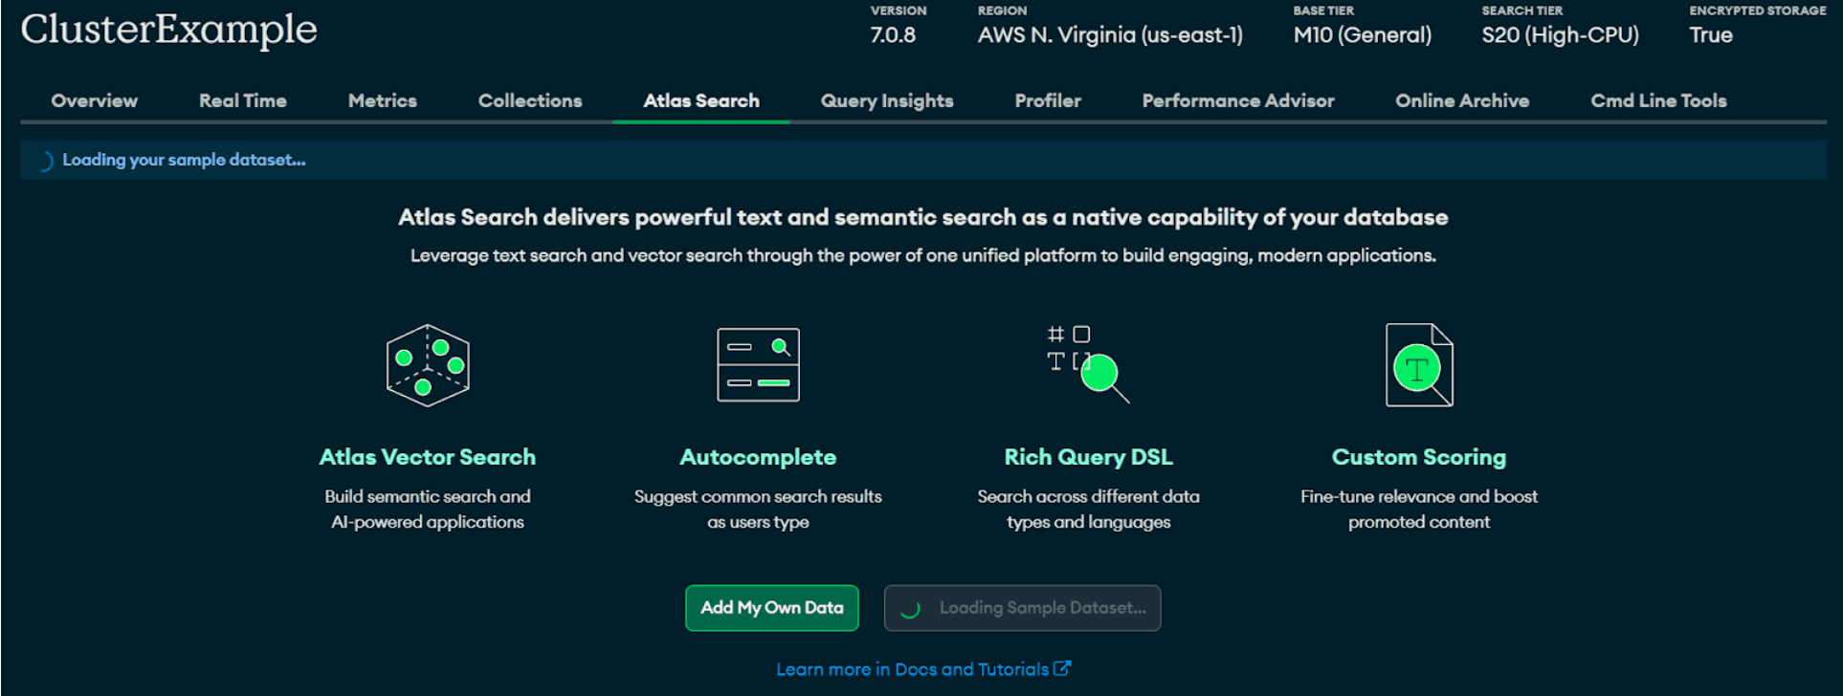Open the Profiler tab

[1047, 100]
